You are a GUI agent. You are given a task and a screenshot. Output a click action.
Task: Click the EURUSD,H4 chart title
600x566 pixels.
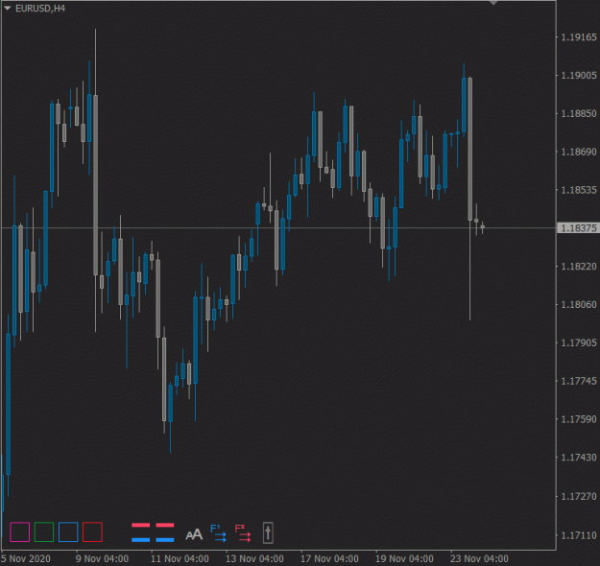(x=40, y=9)
